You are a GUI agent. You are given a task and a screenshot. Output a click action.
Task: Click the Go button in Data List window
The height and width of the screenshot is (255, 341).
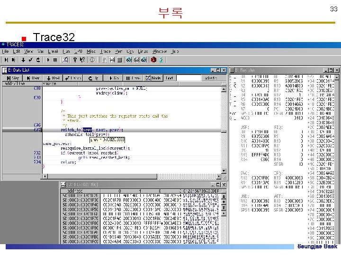click(x=113, y=78)
